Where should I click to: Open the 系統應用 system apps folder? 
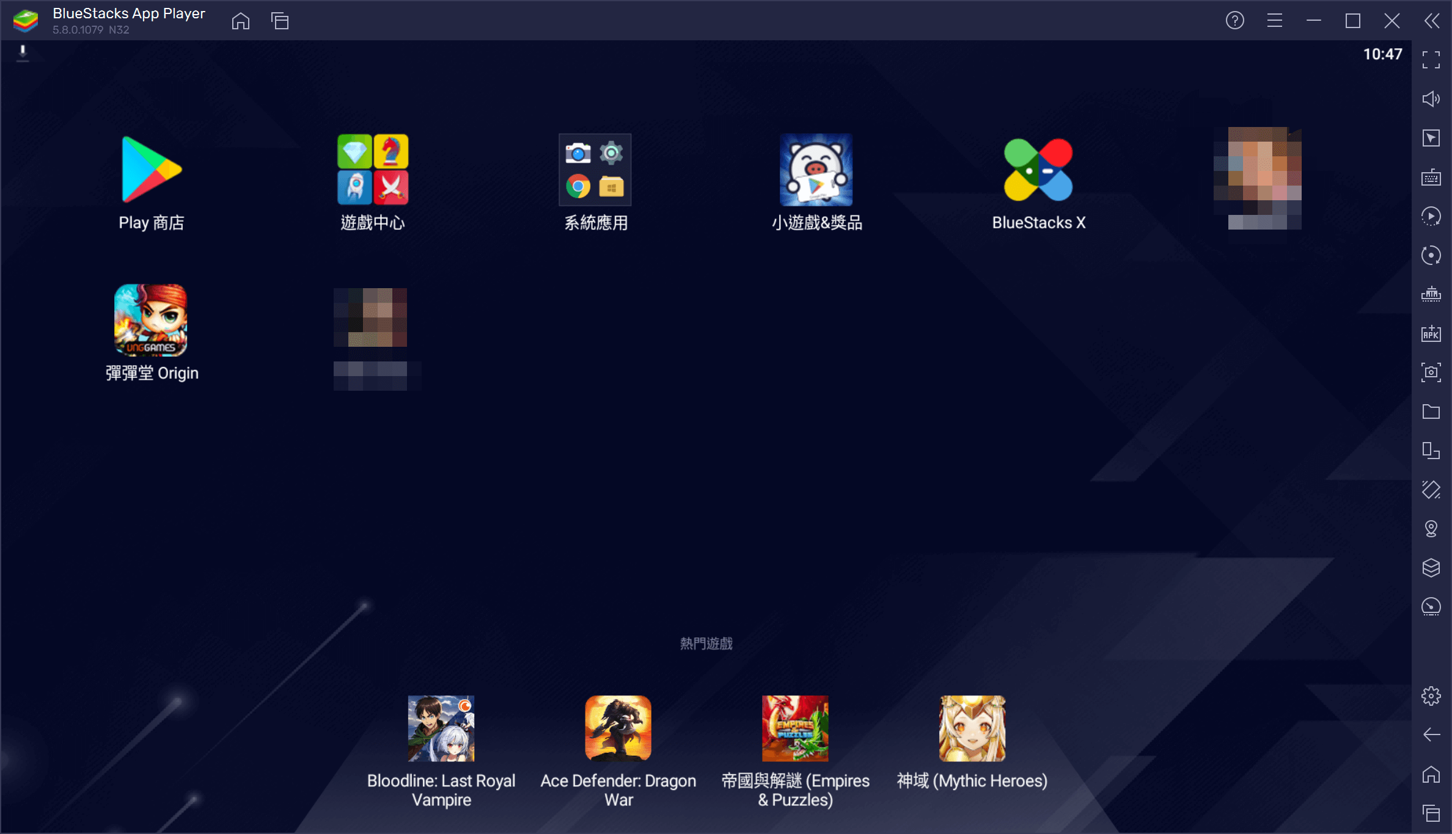point(595,170)
